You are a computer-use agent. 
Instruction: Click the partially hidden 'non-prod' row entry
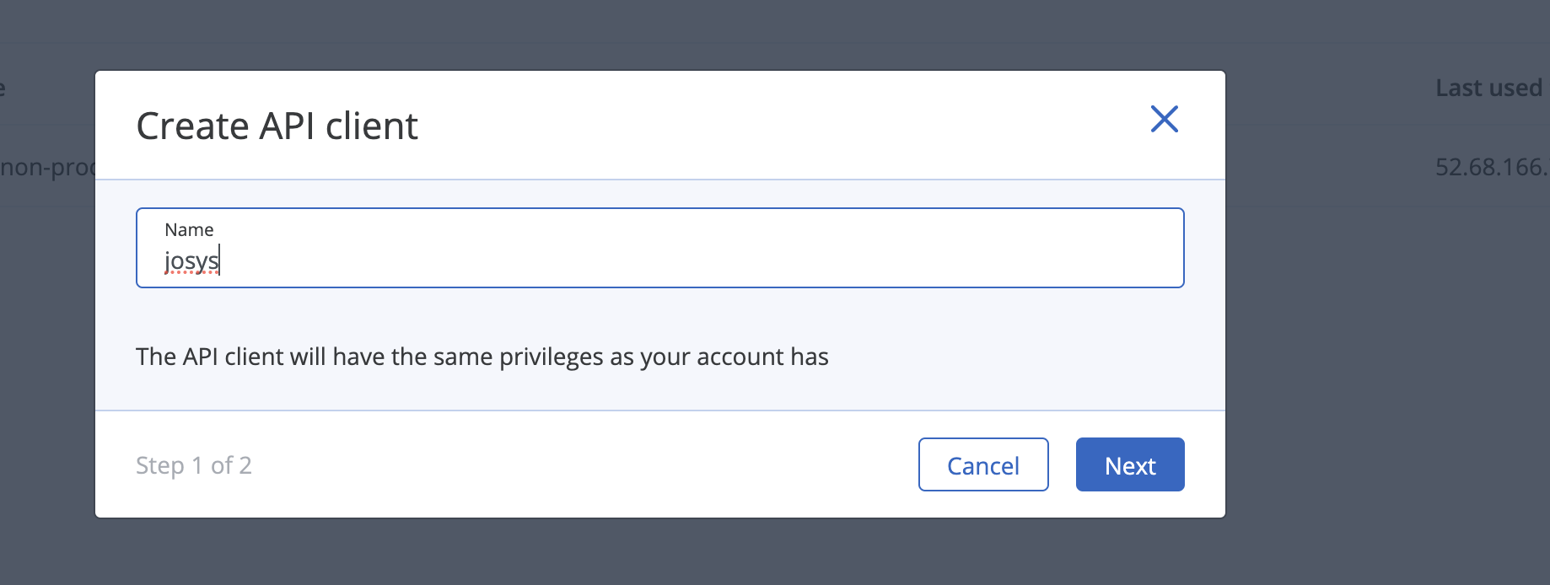pos(47,167)
